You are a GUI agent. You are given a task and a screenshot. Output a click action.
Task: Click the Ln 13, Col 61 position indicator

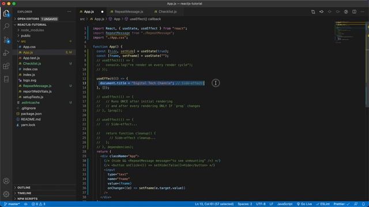click(x=214, y=204)
